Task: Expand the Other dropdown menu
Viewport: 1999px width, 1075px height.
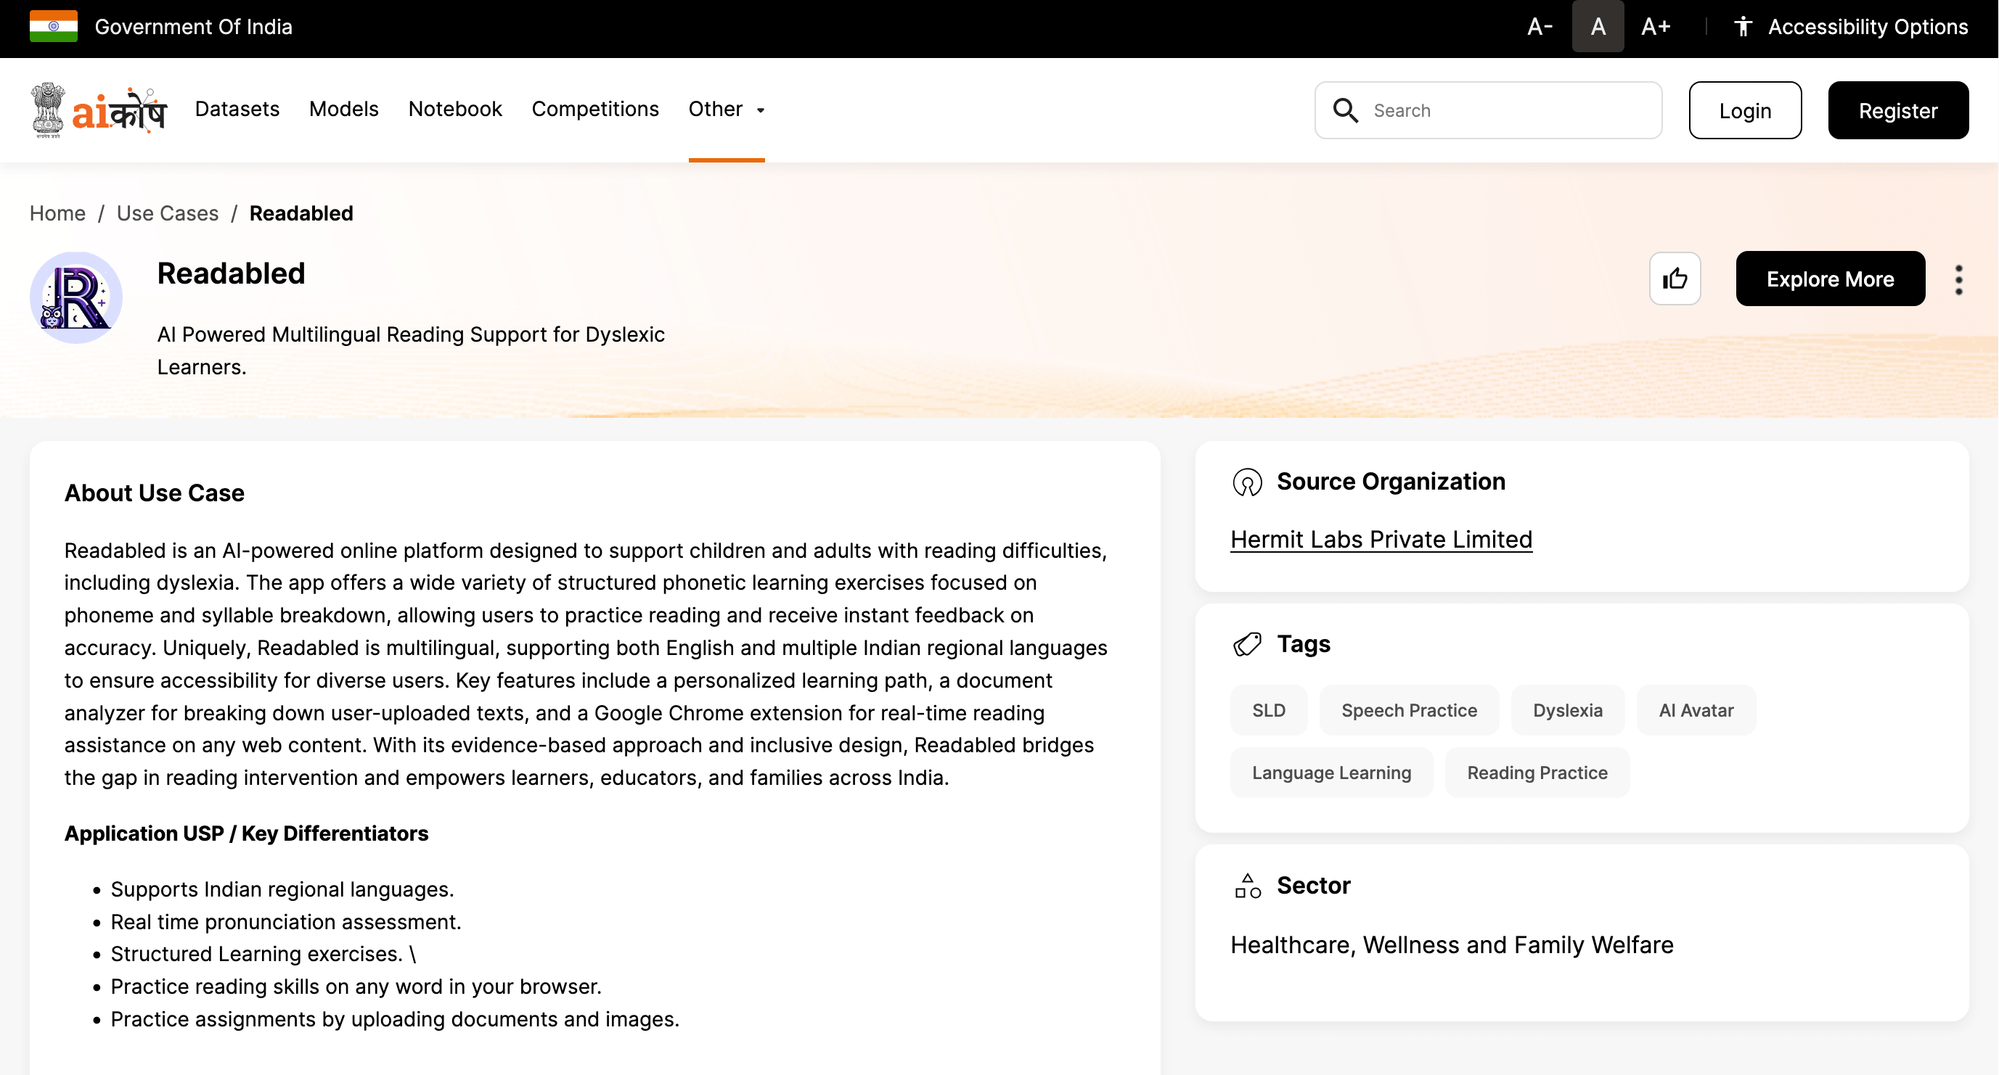Action: coord(727,110)
